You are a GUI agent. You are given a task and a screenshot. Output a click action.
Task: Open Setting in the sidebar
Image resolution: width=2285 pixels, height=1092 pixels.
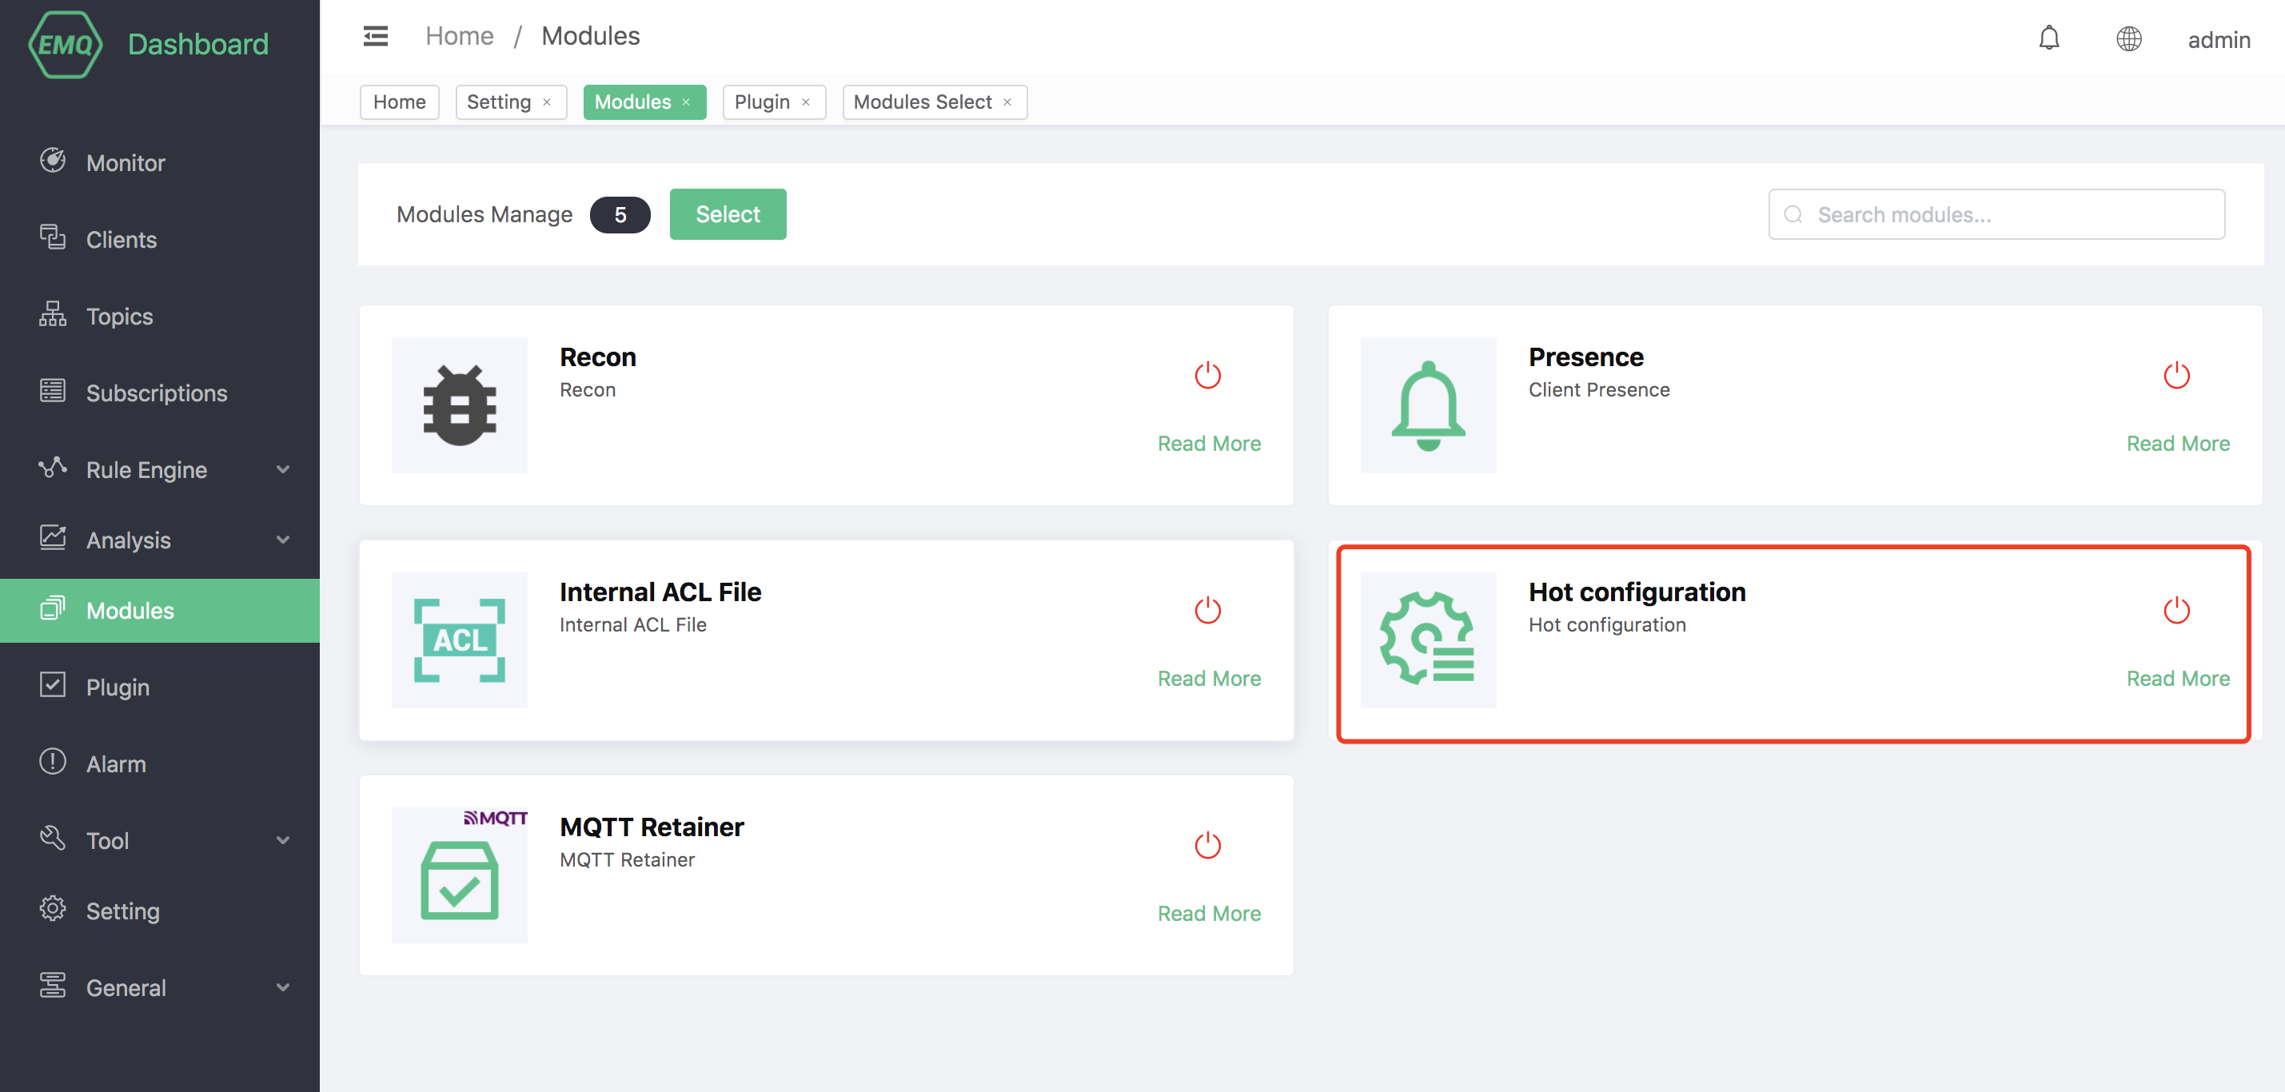pyautogui.click(x=160, y=911)
